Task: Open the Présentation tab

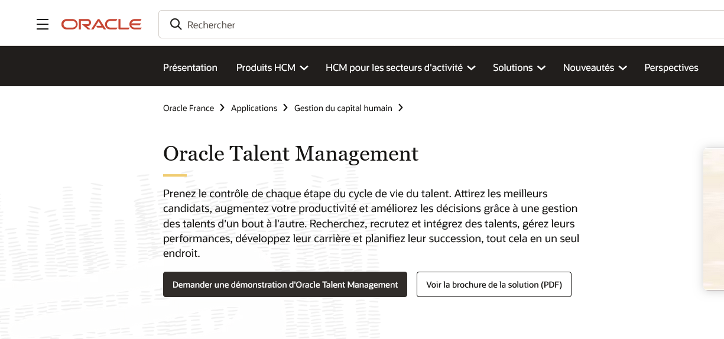Action: pos(190,68)
